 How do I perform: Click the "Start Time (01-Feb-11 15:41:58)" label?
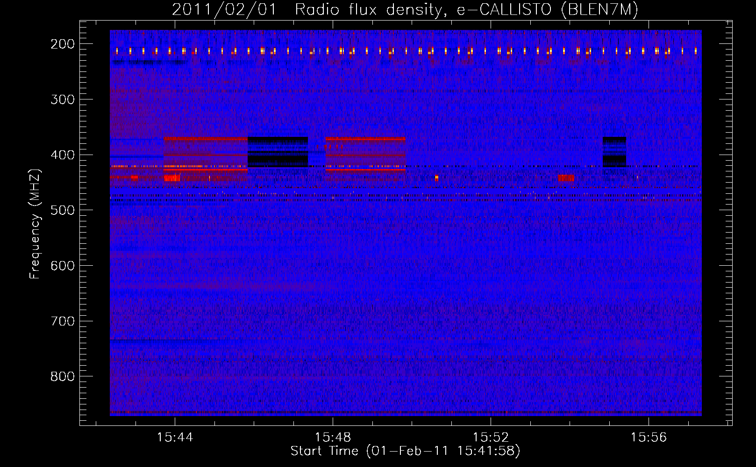pos(405,451)
